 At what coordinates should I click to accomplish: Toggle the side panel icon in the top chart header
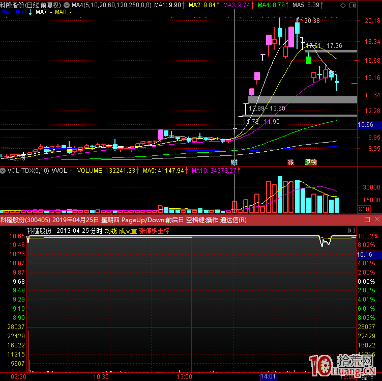click(x=352, y=5)
